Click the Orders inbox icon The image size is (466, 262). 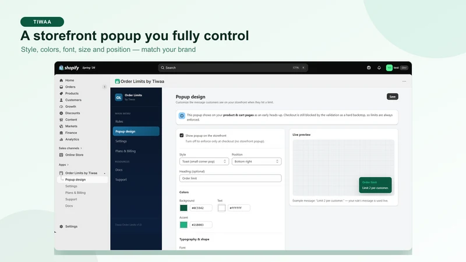click(x=61, y=87)
